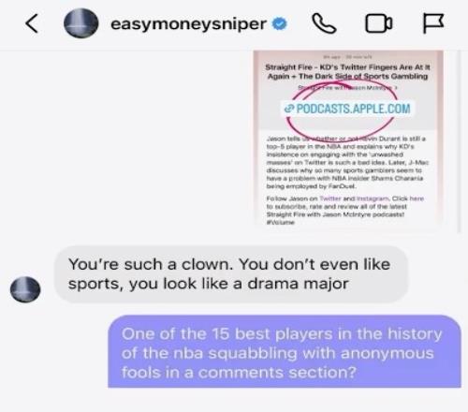Tap the blue verified badge

click(x=280, y=24)
